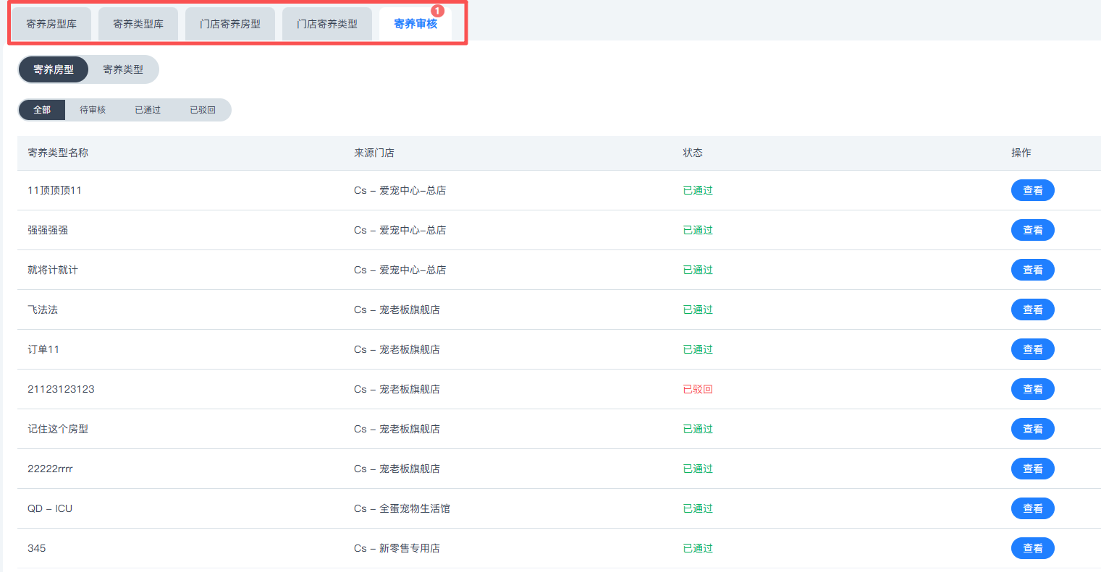Click 查看 for 记住这个房型 row

1032,429
